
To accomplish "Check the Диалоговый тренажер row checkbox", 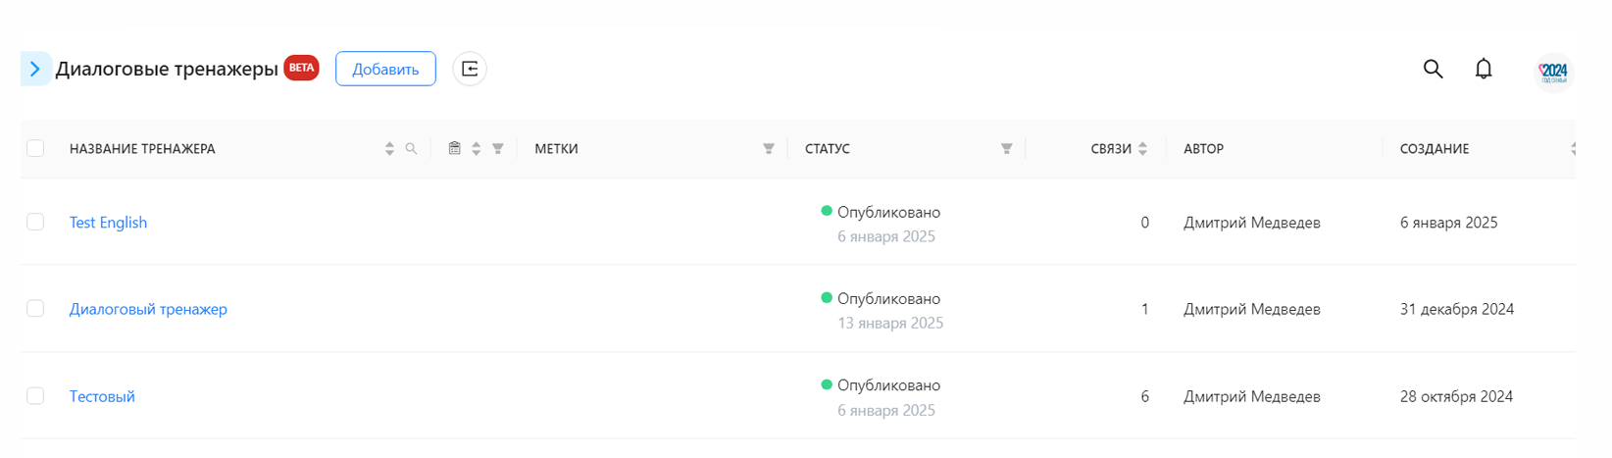I will click(x=35, y=309).
